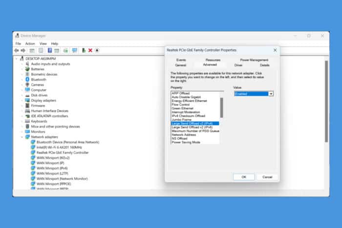
Task: Click OK in the Properties dialog
Action: tap(244, 177)
